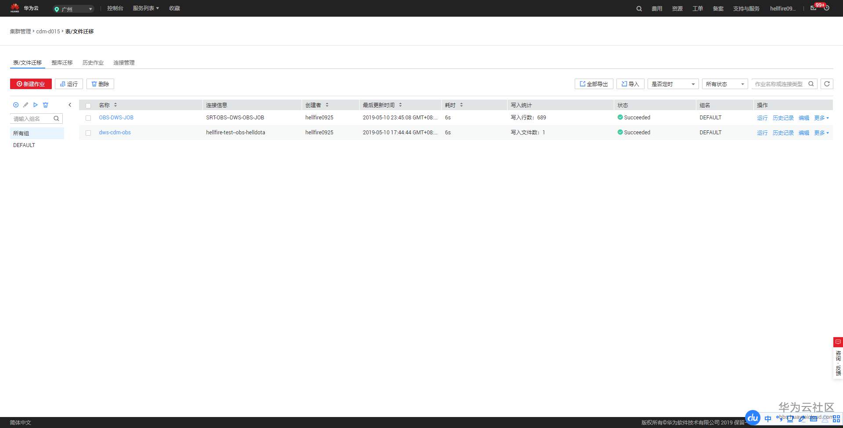Click the 全部导出 button
This screenshot has height=428, width=843.
tap(594, 84)
